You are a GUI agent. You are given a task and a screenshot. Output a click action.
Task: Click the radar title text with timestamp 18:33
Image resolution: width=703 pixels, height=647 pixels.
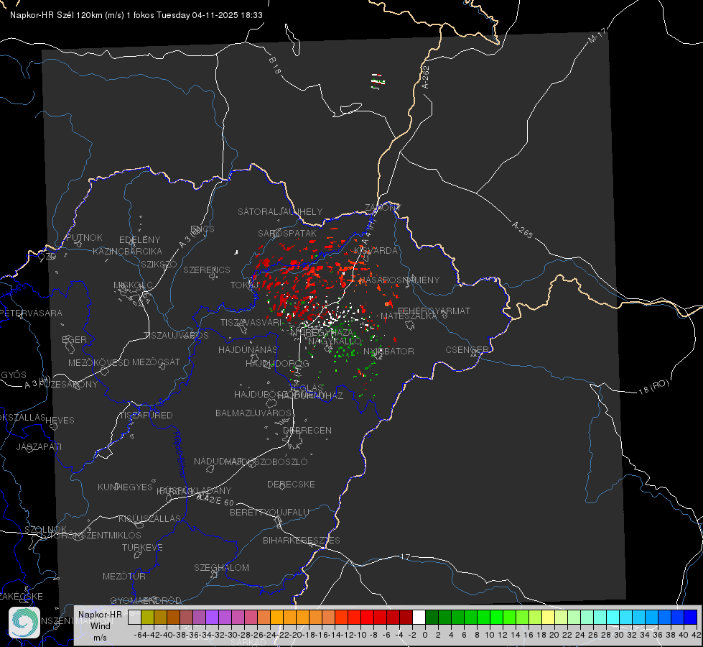pos(136,15)
